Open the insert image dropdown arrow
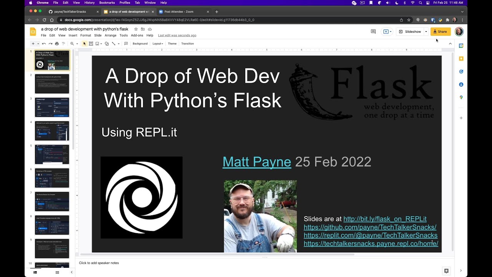Viewport: 492px width, 277px height. coord(101,44)
